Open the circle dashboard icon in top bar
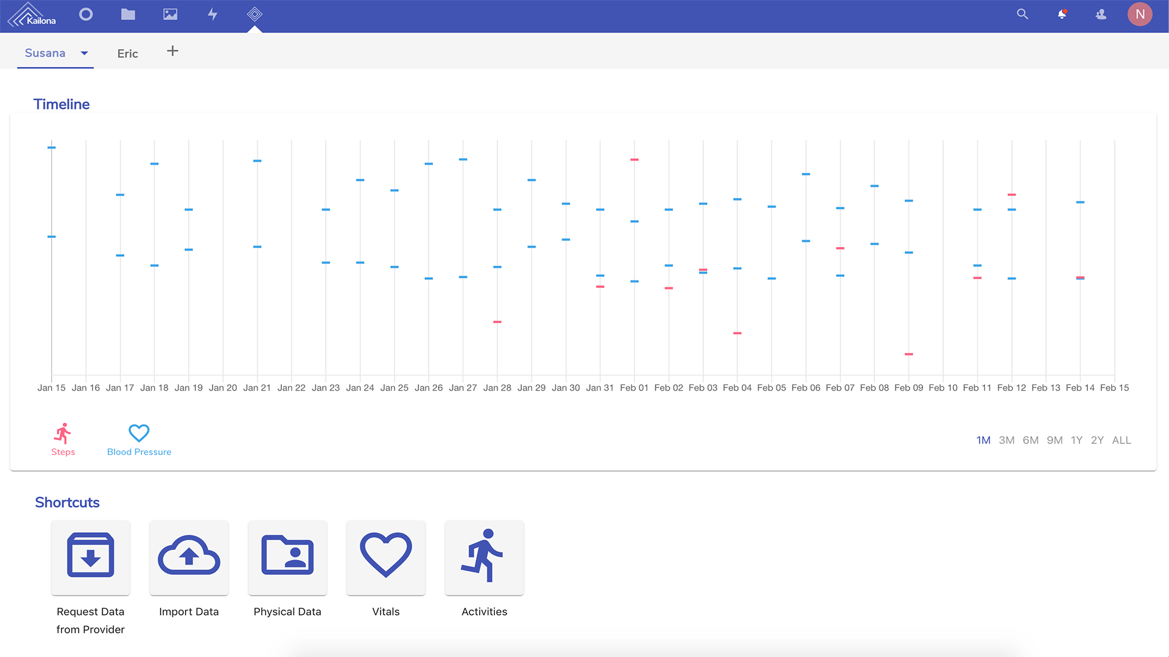 [x=86, y=14]
